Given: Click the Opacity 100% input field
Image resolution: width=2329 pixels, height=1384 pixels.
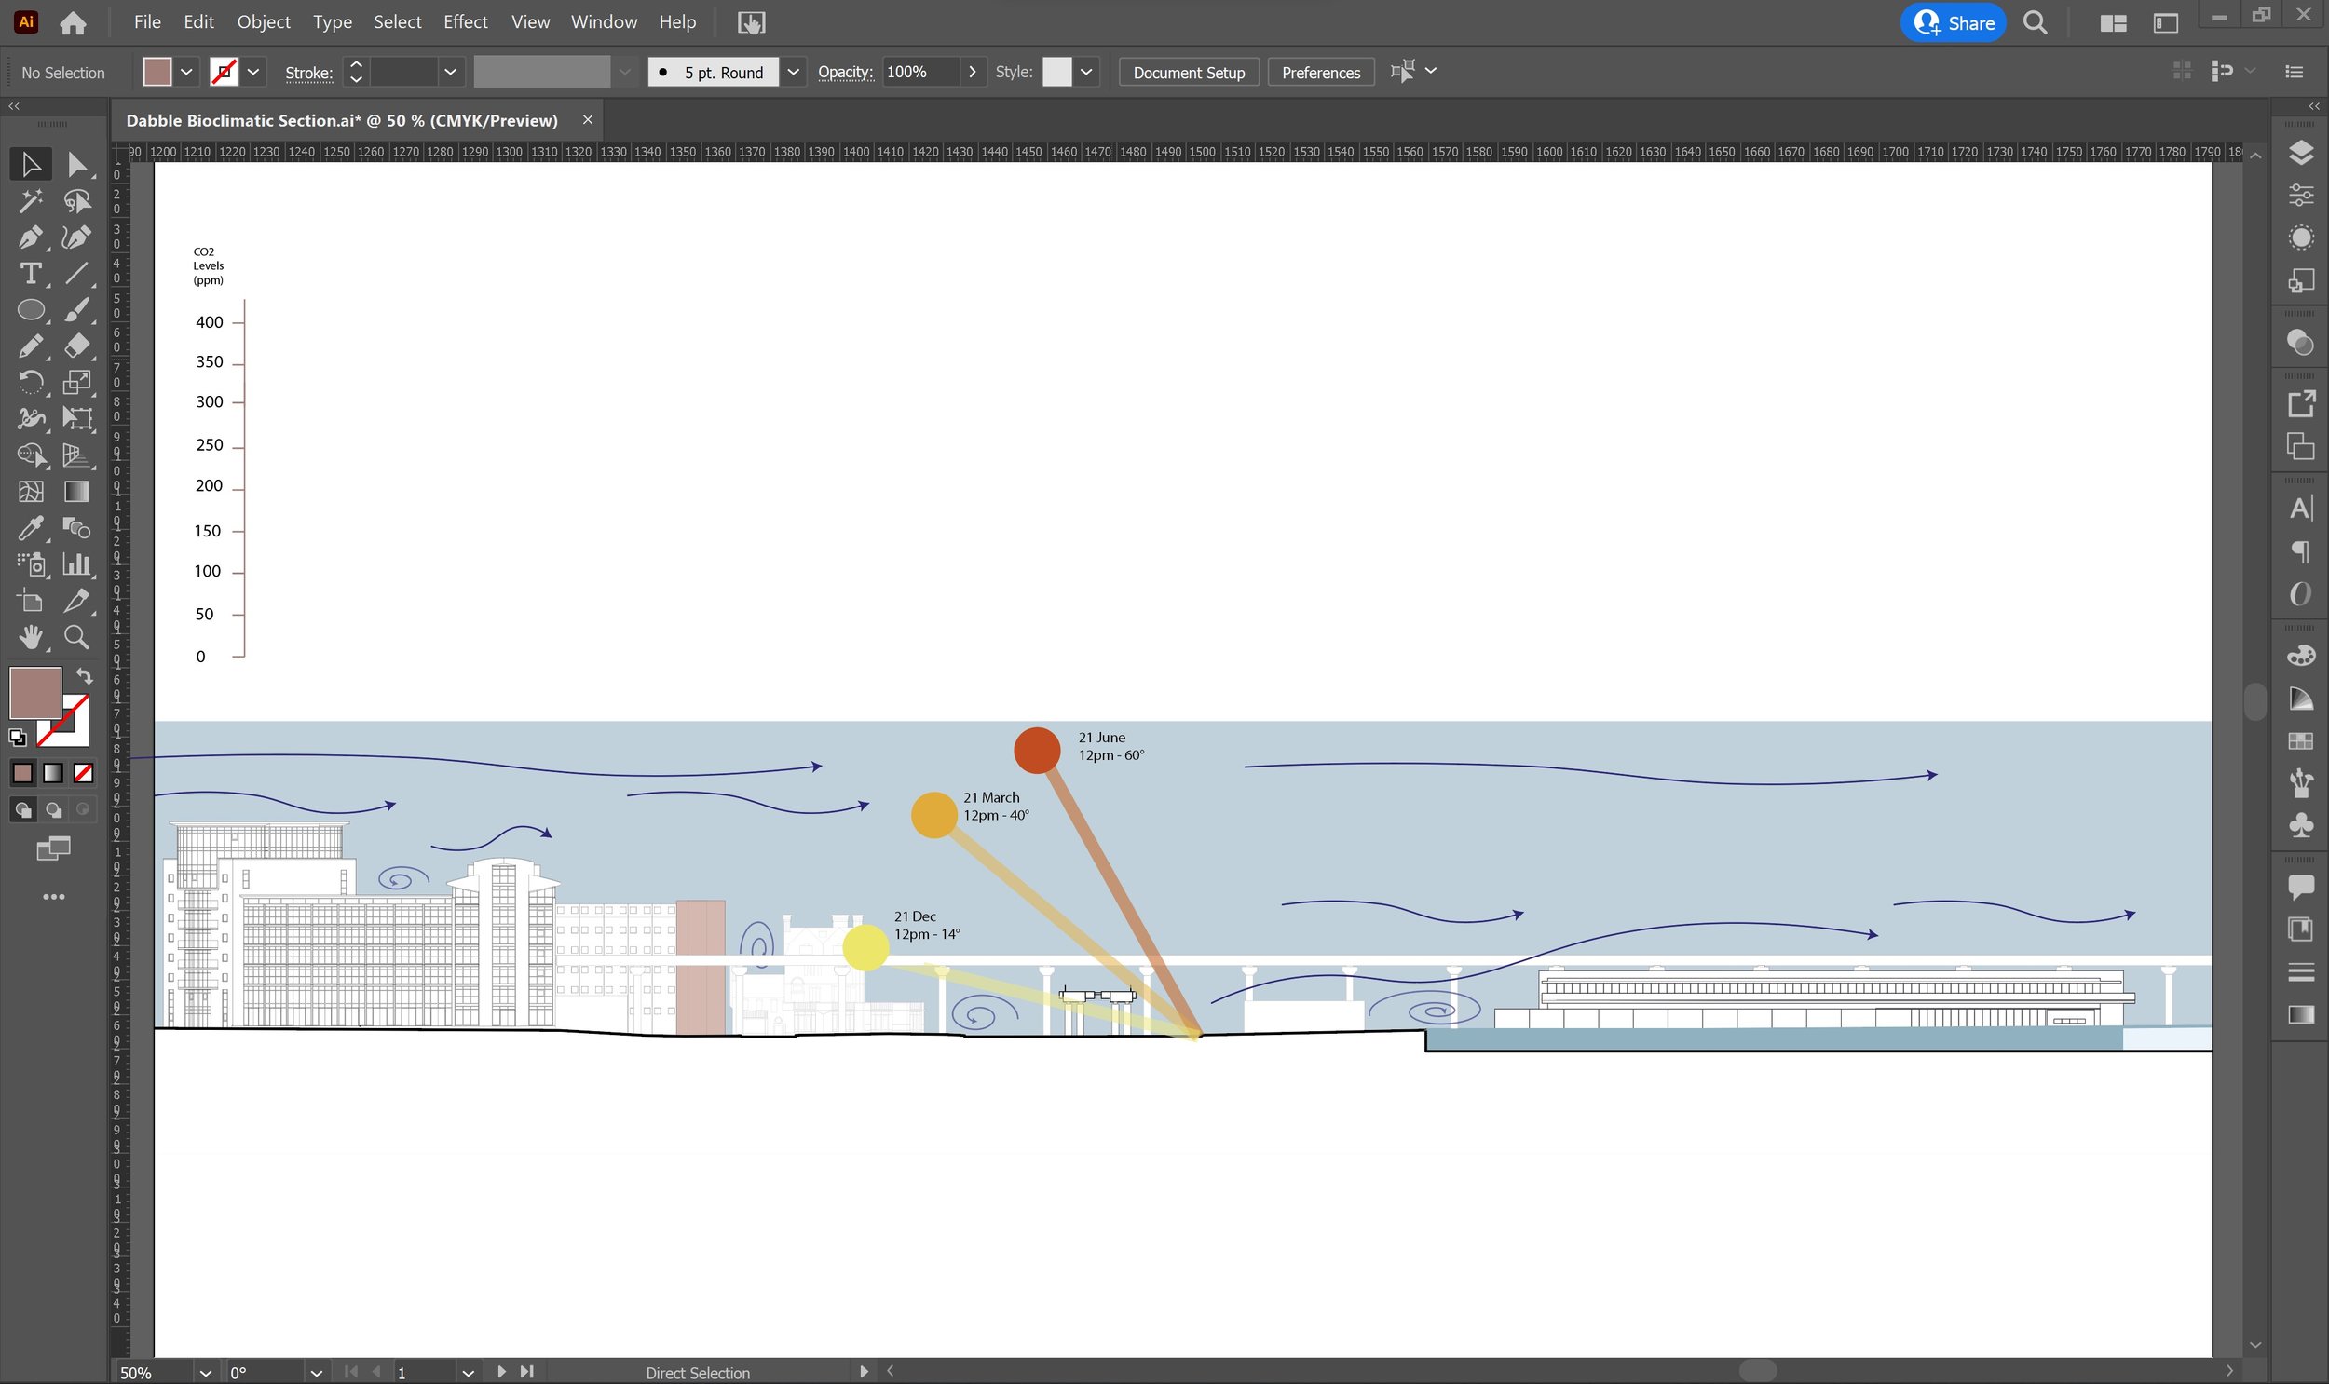Looking at the screenshot, I should (919, 72).
